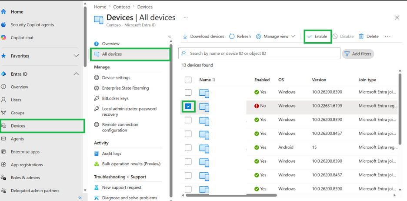Click the Diagnose and solve problems wrench icon
This screenshot has height=201, width=407.
[x=97, y=198]
